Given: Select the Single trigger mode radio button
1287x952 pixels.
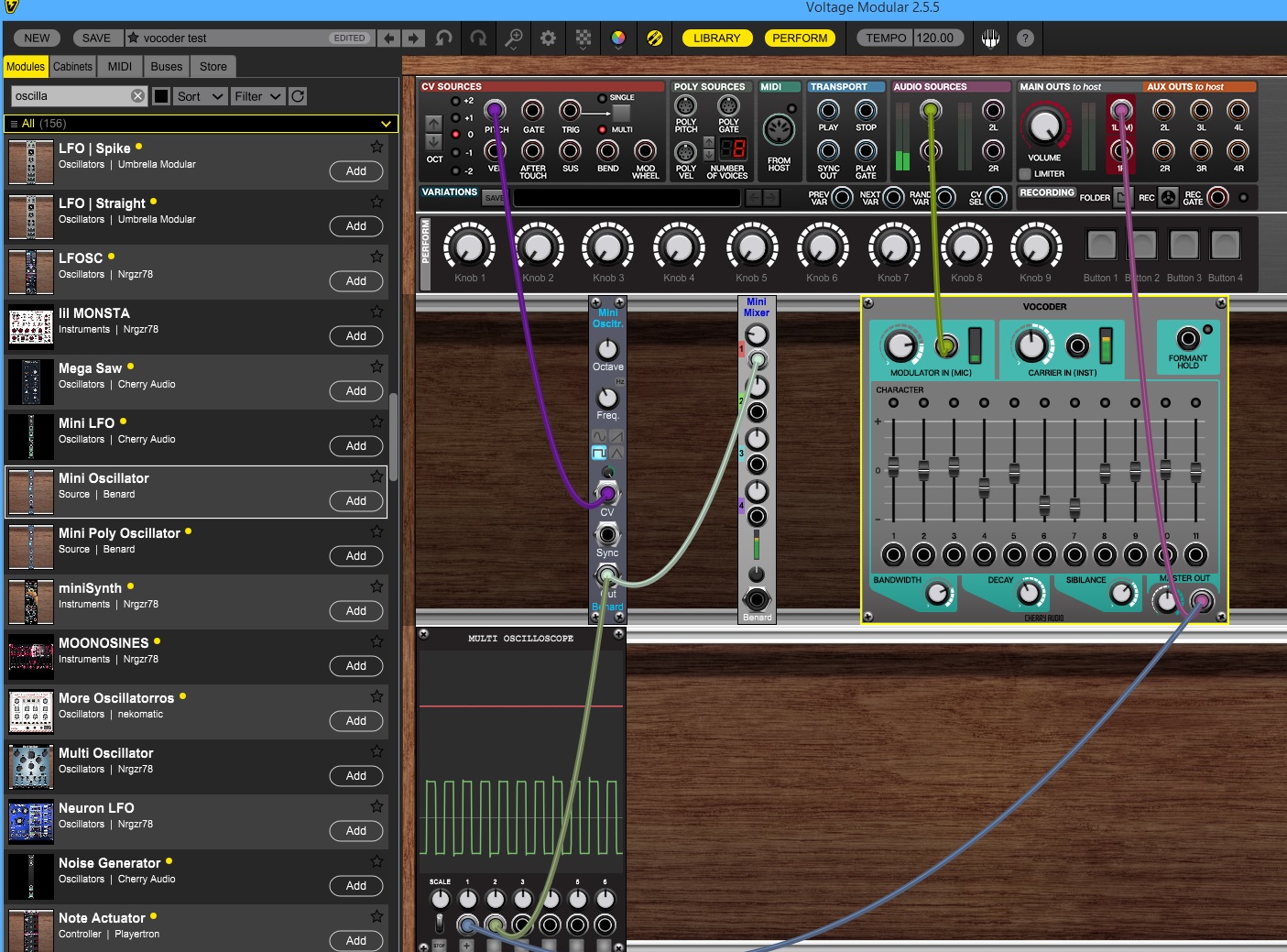Looking at the screenshot, I should click(x=602, y=98).
